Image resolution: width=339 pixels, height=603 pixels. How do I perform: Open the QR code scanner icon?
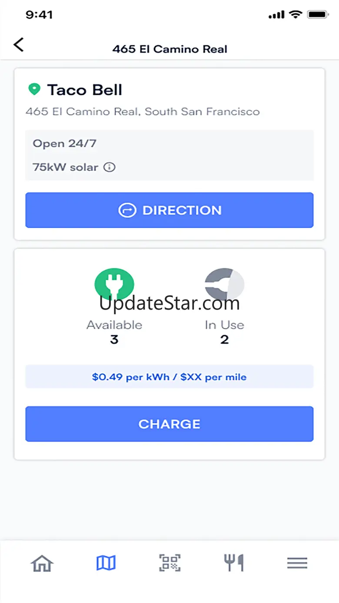coord(169,563)
